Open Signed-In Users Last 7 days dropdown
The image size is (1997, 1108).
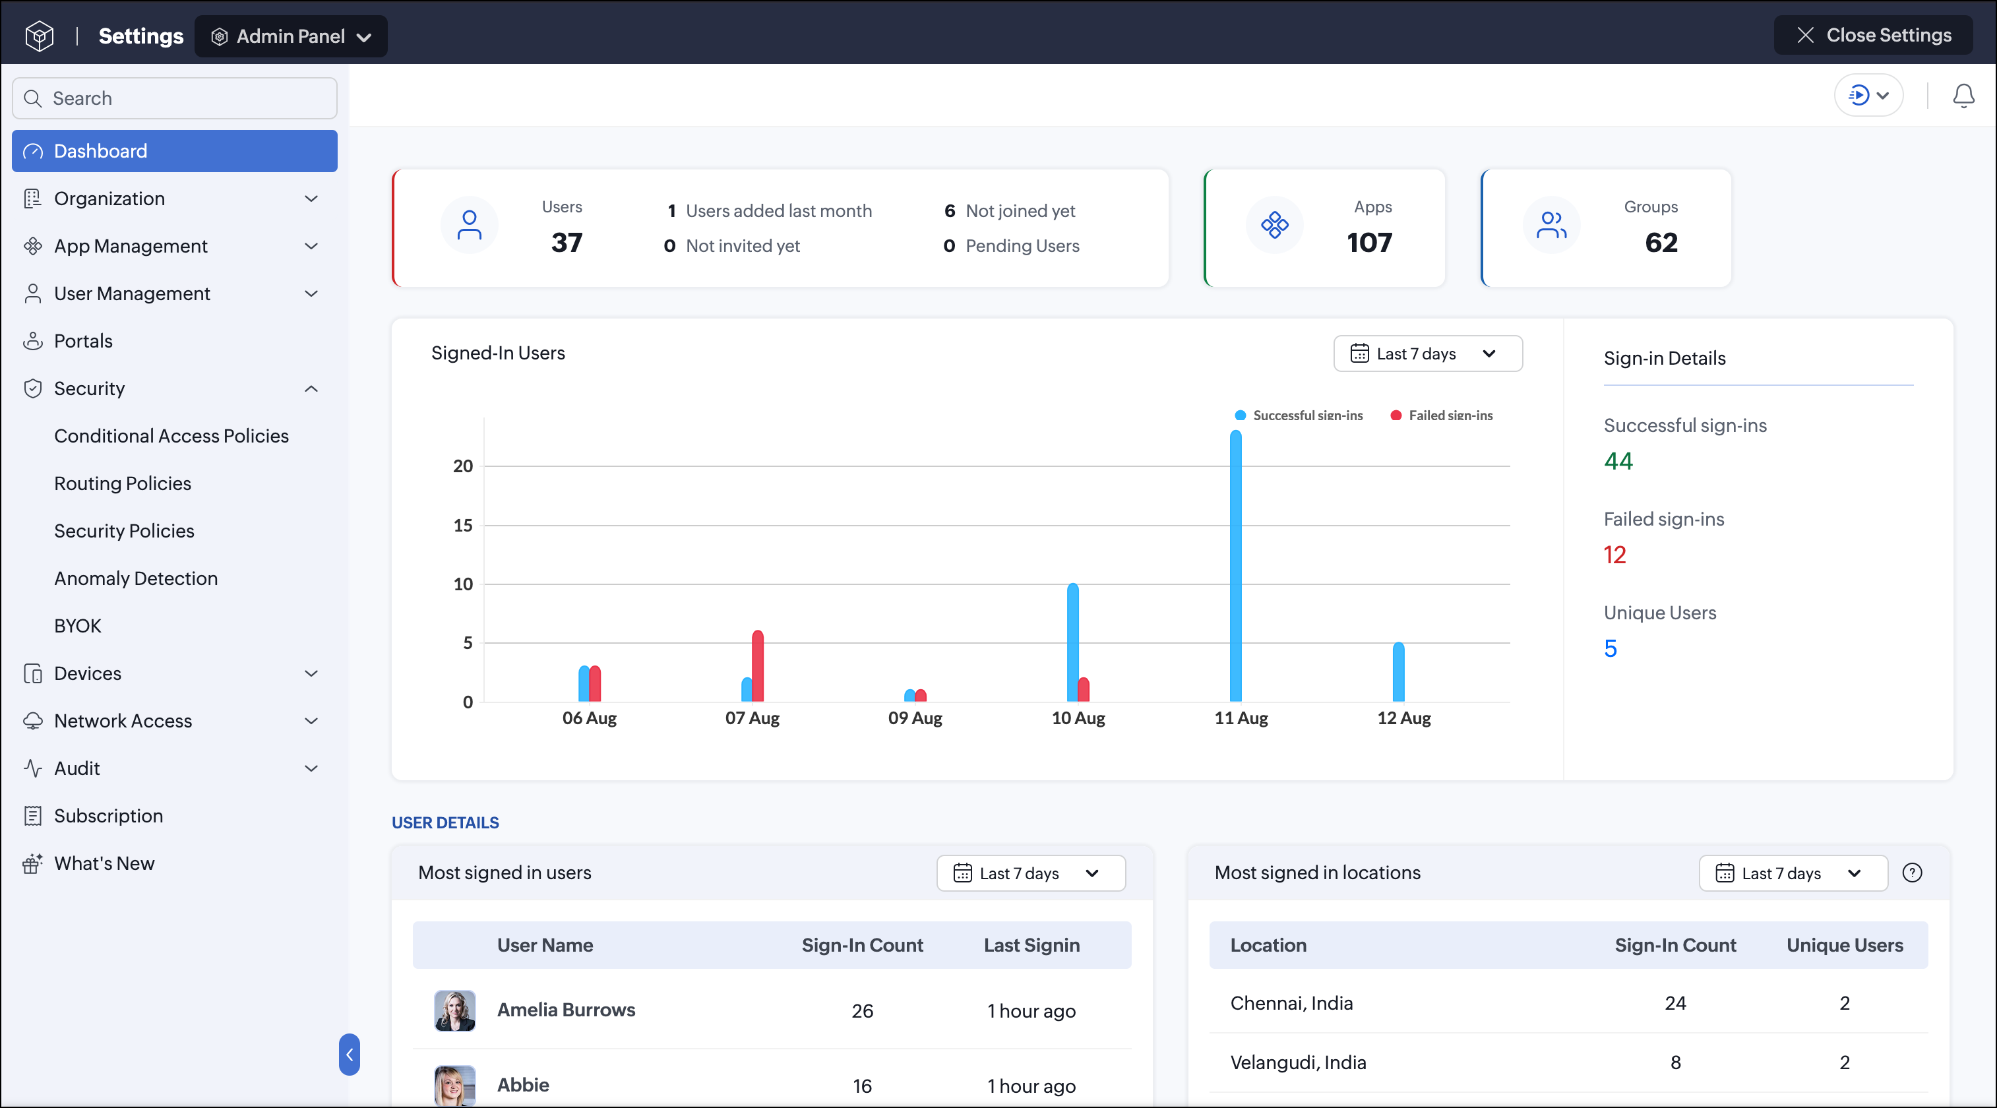click(1428, 354)
